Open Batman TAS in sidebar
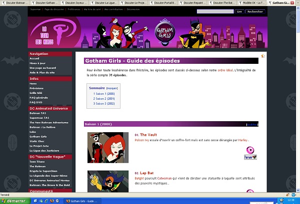300x204 pixels. pyautogui.click(x=38, y=113)
